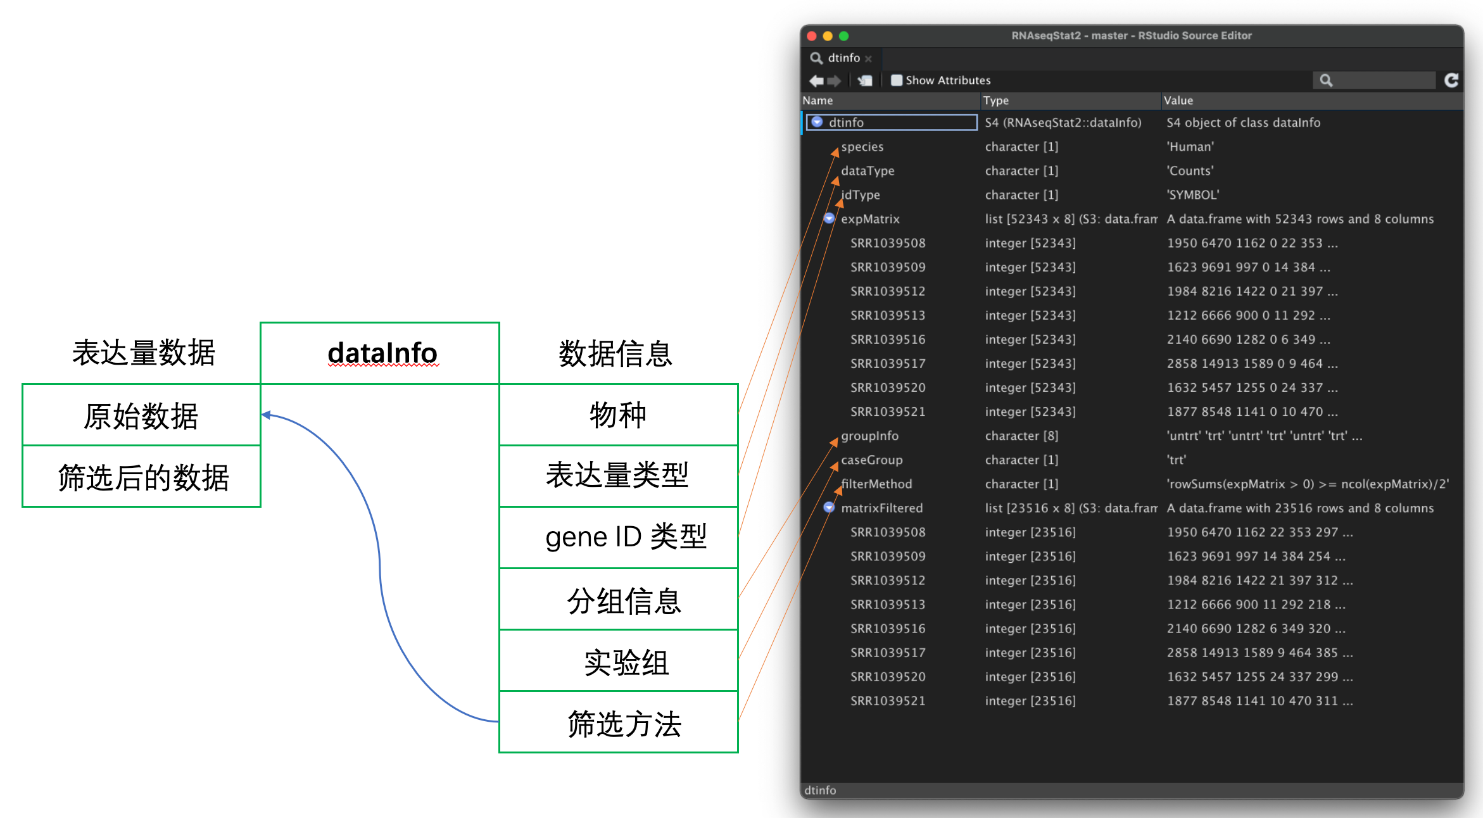Select SRR1039512 under matrixFiltered
This screenshot has height=818, width=1483.
pos(888,580)
